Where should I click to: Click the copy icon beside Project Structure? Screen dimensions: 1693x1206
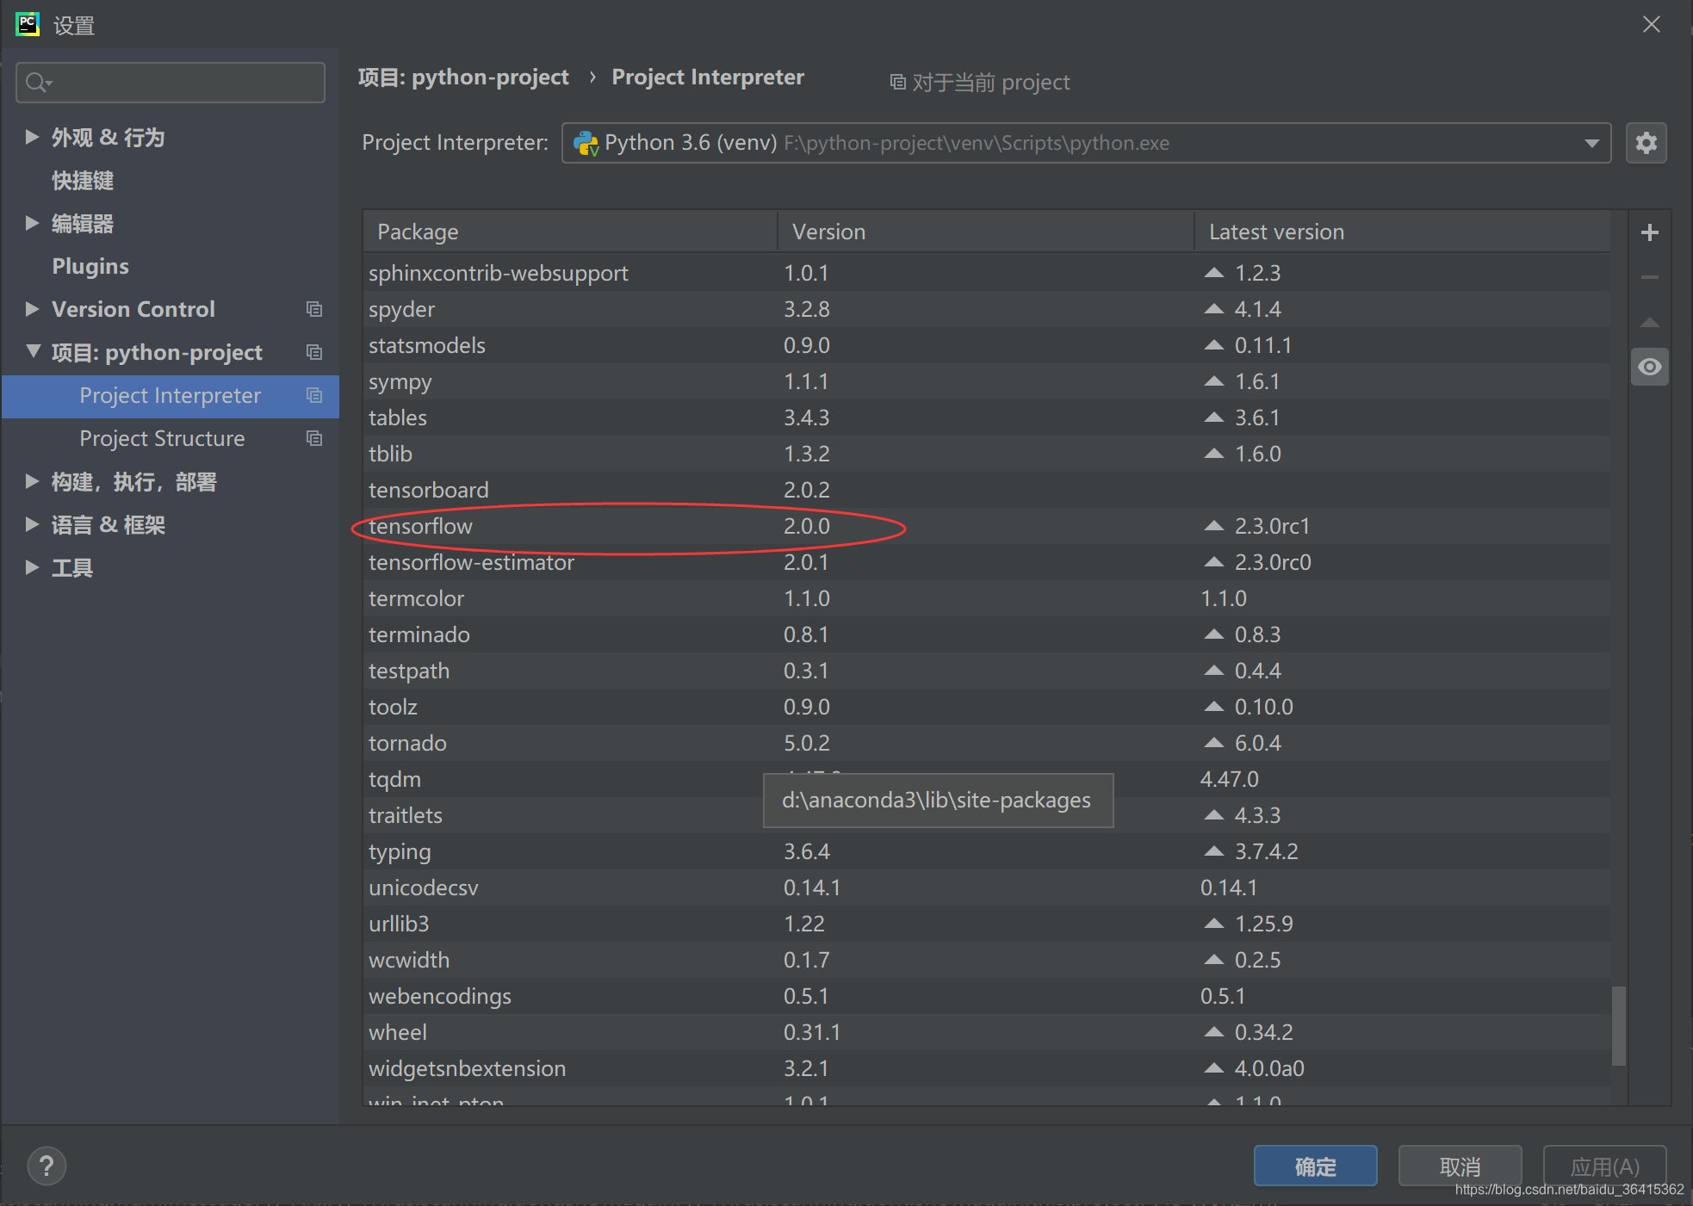pyautogui.click(x=314, y=438)
